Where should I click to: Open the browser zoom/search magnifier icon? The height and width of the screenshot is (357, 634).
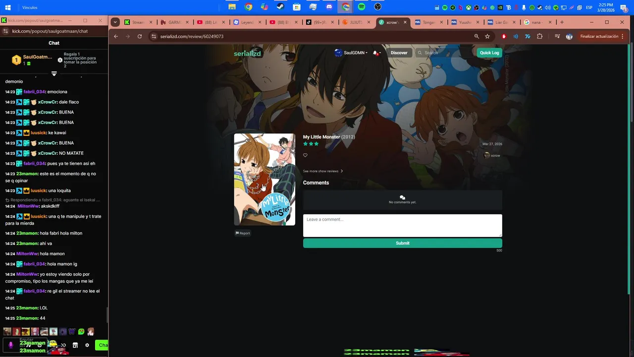click(476, 36)
